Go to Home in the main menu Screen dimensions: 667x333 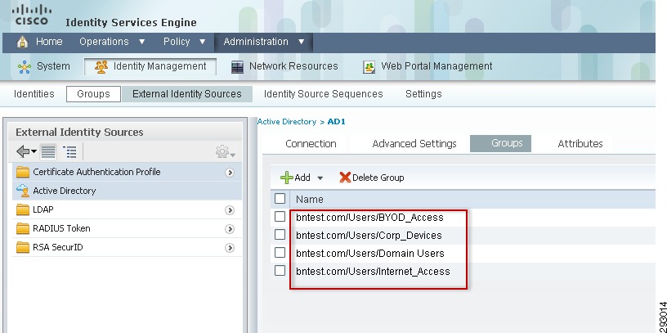tap(49, 42)
